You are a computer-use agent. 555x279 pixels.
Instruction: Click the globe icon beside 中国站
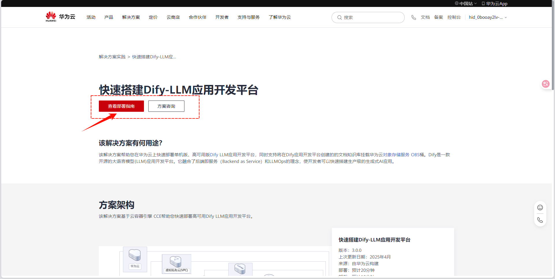tap(457, 3)
